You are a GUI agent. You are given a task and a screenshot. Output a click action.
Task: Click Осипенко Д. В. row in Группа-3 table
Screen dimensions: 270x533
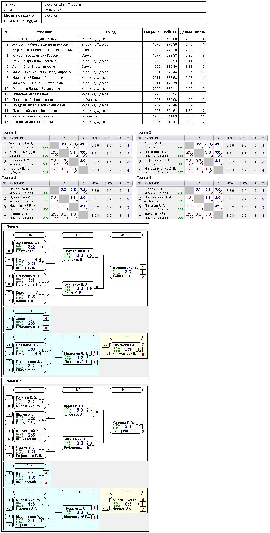(x=67, y=190)
